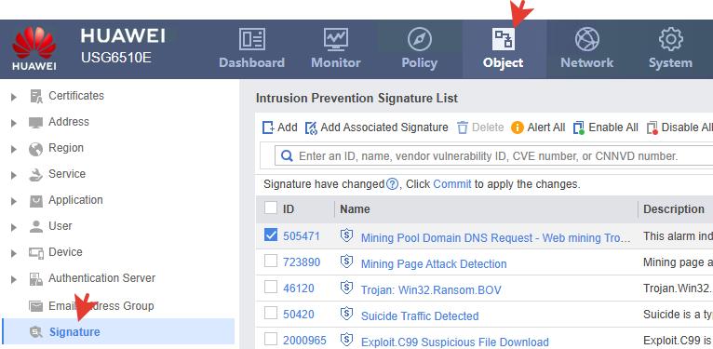Check the checkbox for signature 723890
The image size is (713, 349).
click(x=271, y=261)
